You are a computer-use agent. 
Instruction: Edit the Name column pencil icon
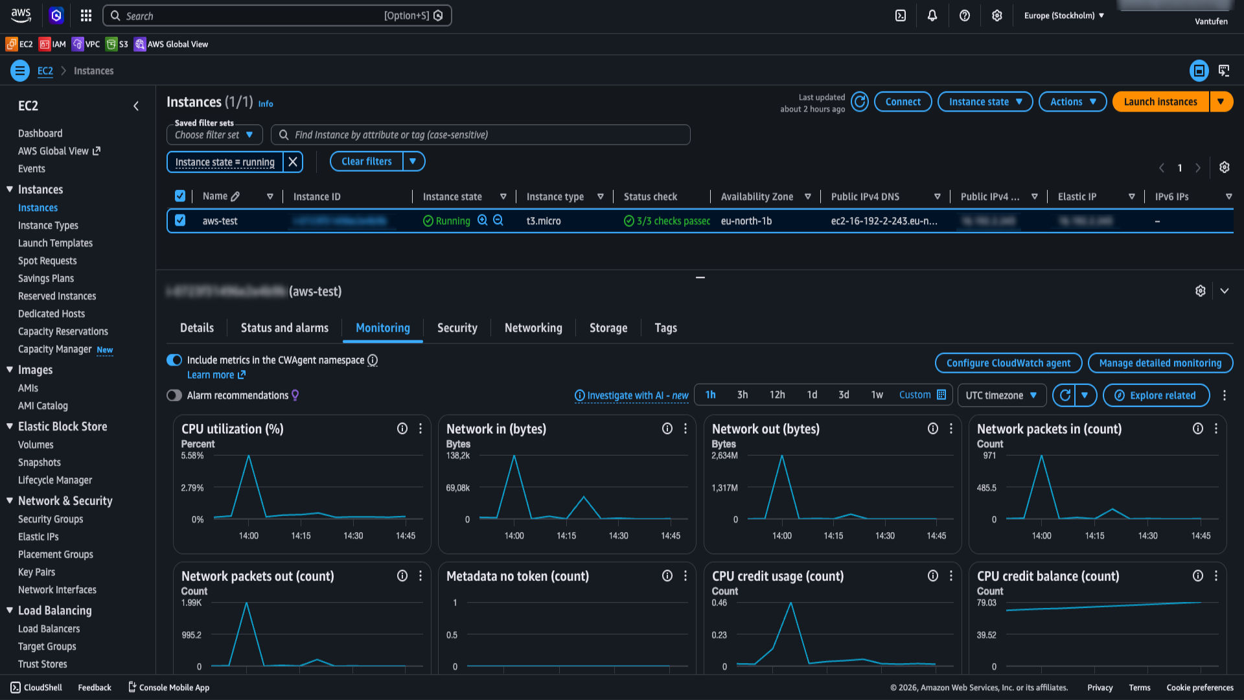(x=235, y=196)
